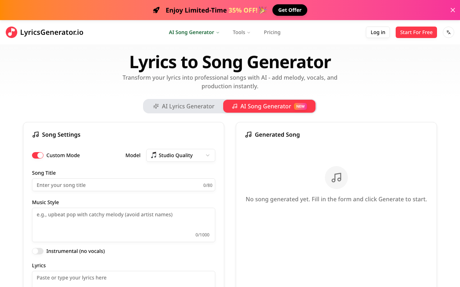
Task: Open the Studio Quality model dropdown
Action: (181, 155)
